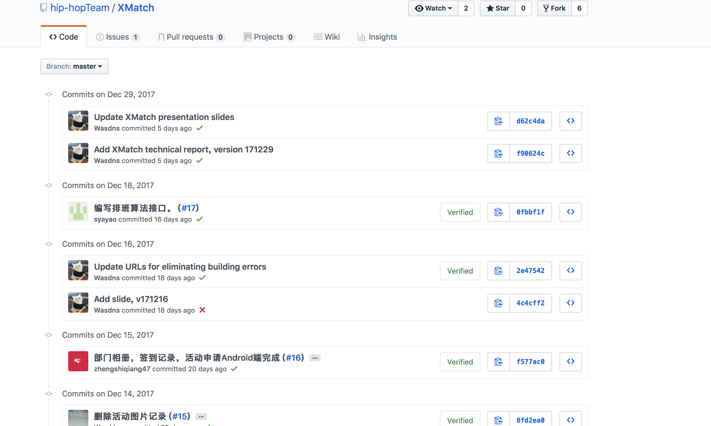View green check status for presentation slides commit
Screen dimensions: 711x426
tap(200, 128)
